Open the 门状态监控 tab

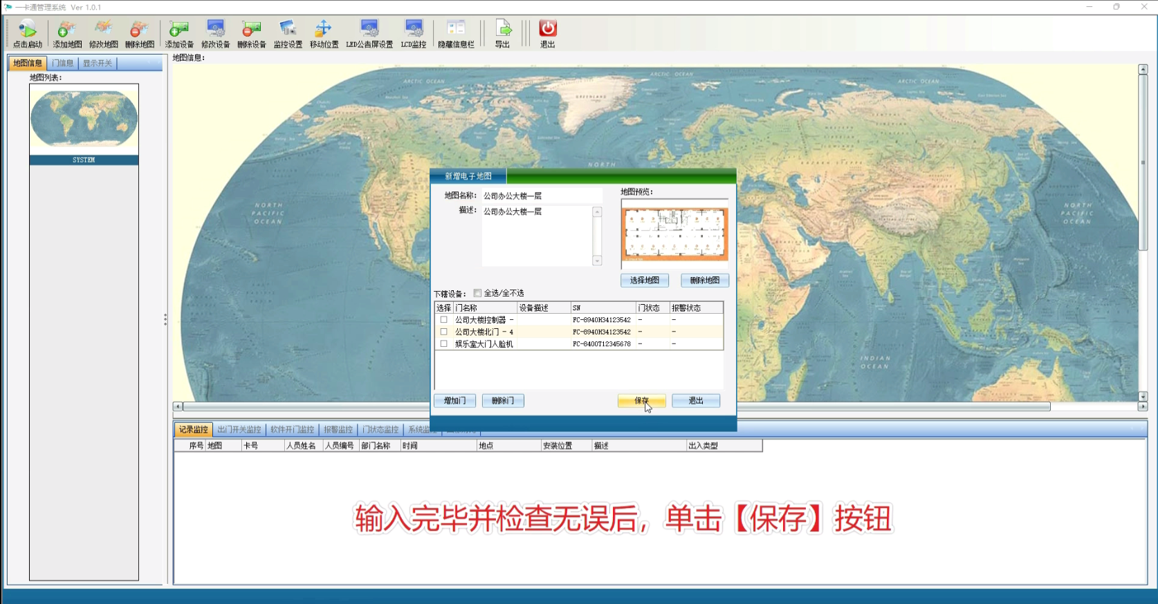click(380, 429)
